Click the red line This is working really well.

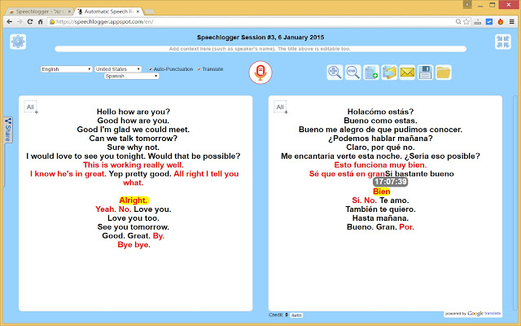point(134,165)
